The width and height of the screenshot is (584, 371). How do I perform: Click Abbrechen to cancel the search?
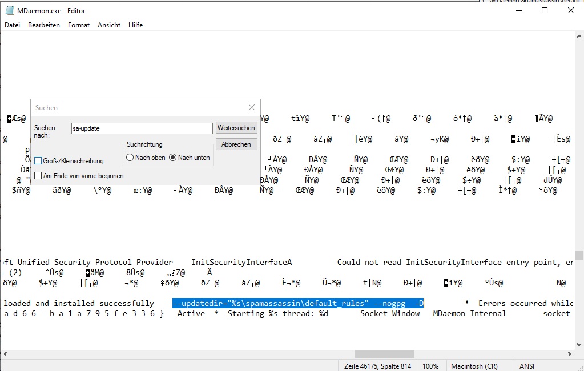(x=236, y=144)
